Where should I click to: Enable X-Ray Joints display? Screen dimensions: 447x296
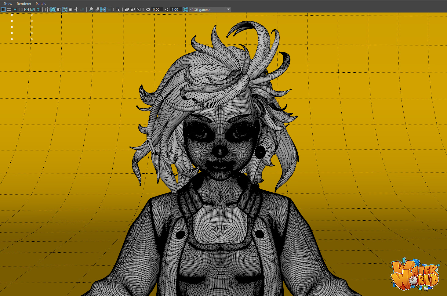coord(139,9)
